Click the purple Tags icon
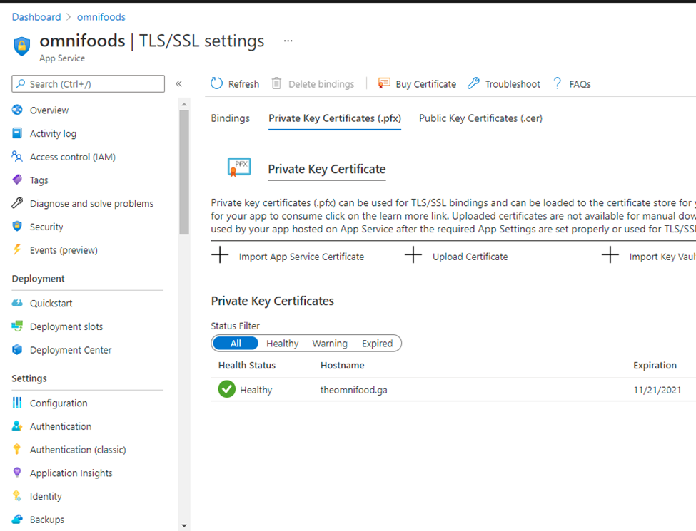The width and height of the screenshot is (696, 531). (17, 180)
